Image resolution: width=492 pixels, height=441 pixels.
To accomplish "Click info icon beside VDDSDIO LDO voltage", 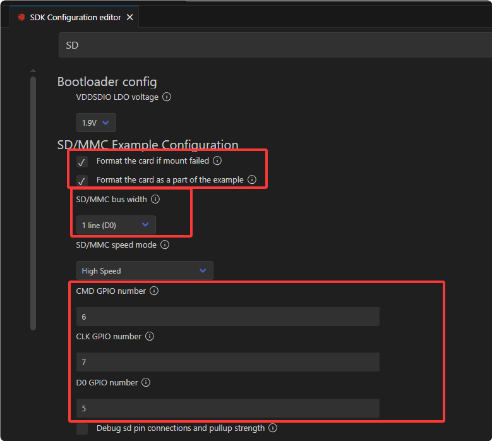I will point(167,97).
